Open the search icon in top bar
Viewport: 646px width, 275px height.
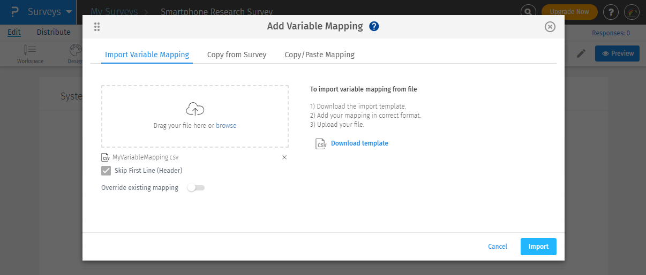[529, 12]
